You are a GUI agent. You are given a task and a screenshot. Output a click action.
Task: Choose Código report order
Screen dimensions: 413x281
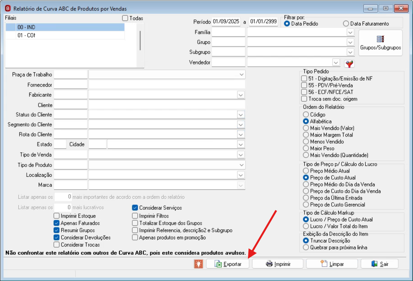pyautogui.click(x=306, y=114)
